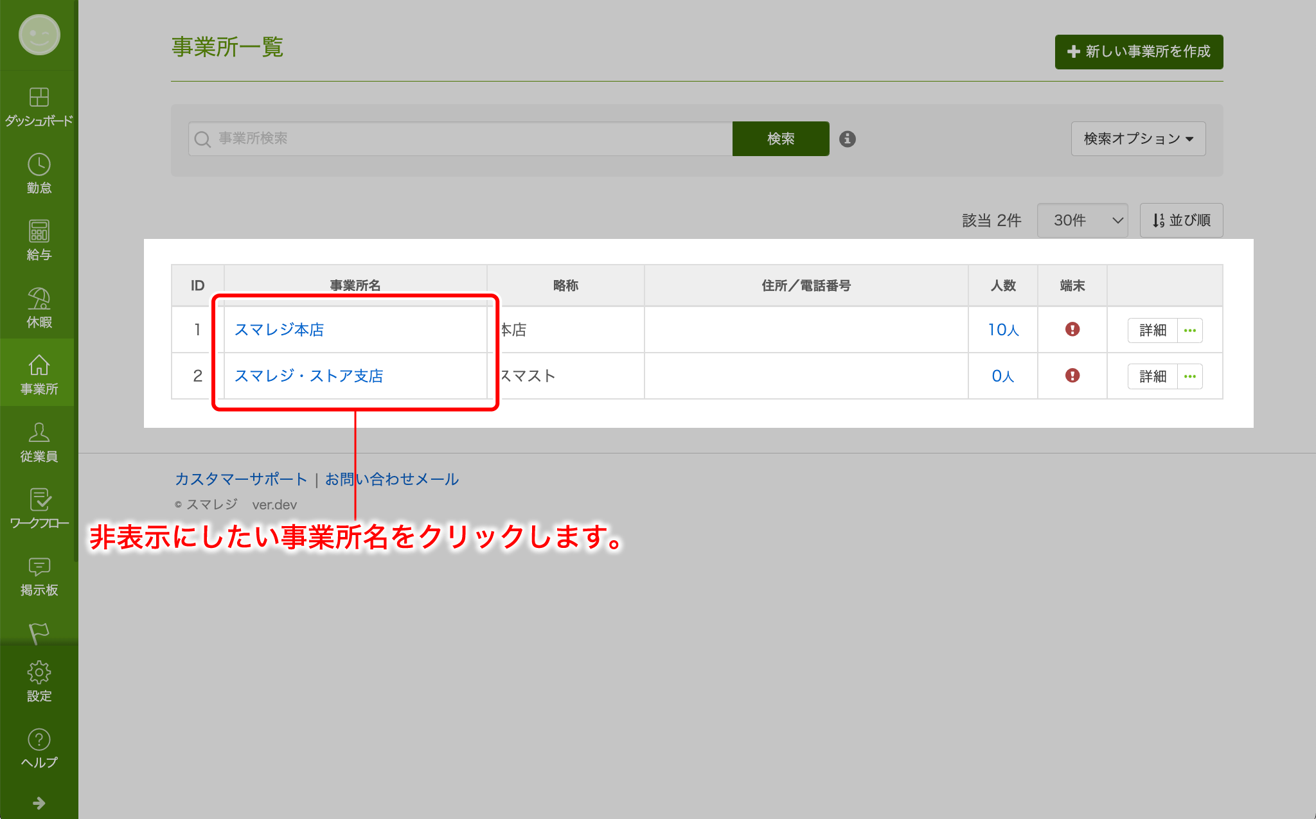Click the search info icon
1316x819 pixels.
[848, 139]
